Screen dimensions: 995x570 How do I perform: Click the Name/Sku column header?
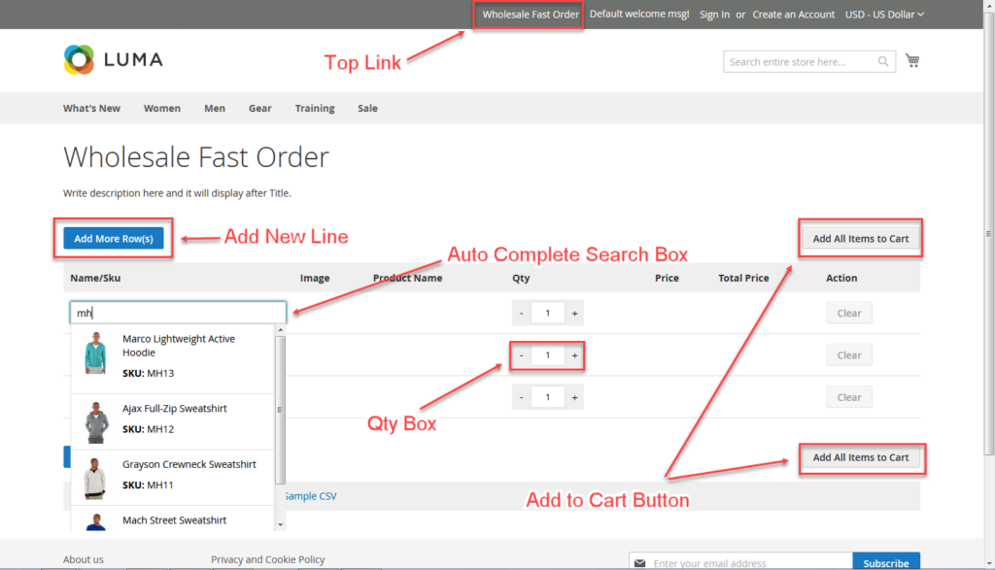click(x=95, y=278)
